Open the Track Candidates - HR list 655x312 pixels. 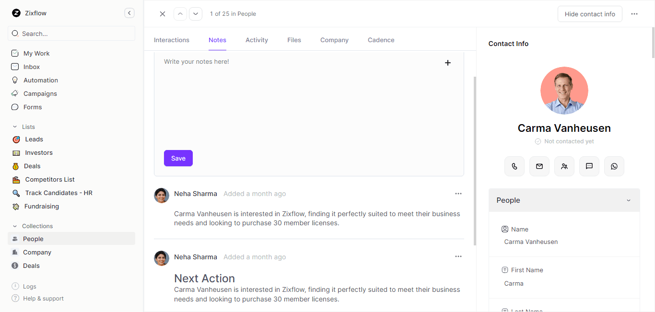[58, 193]
